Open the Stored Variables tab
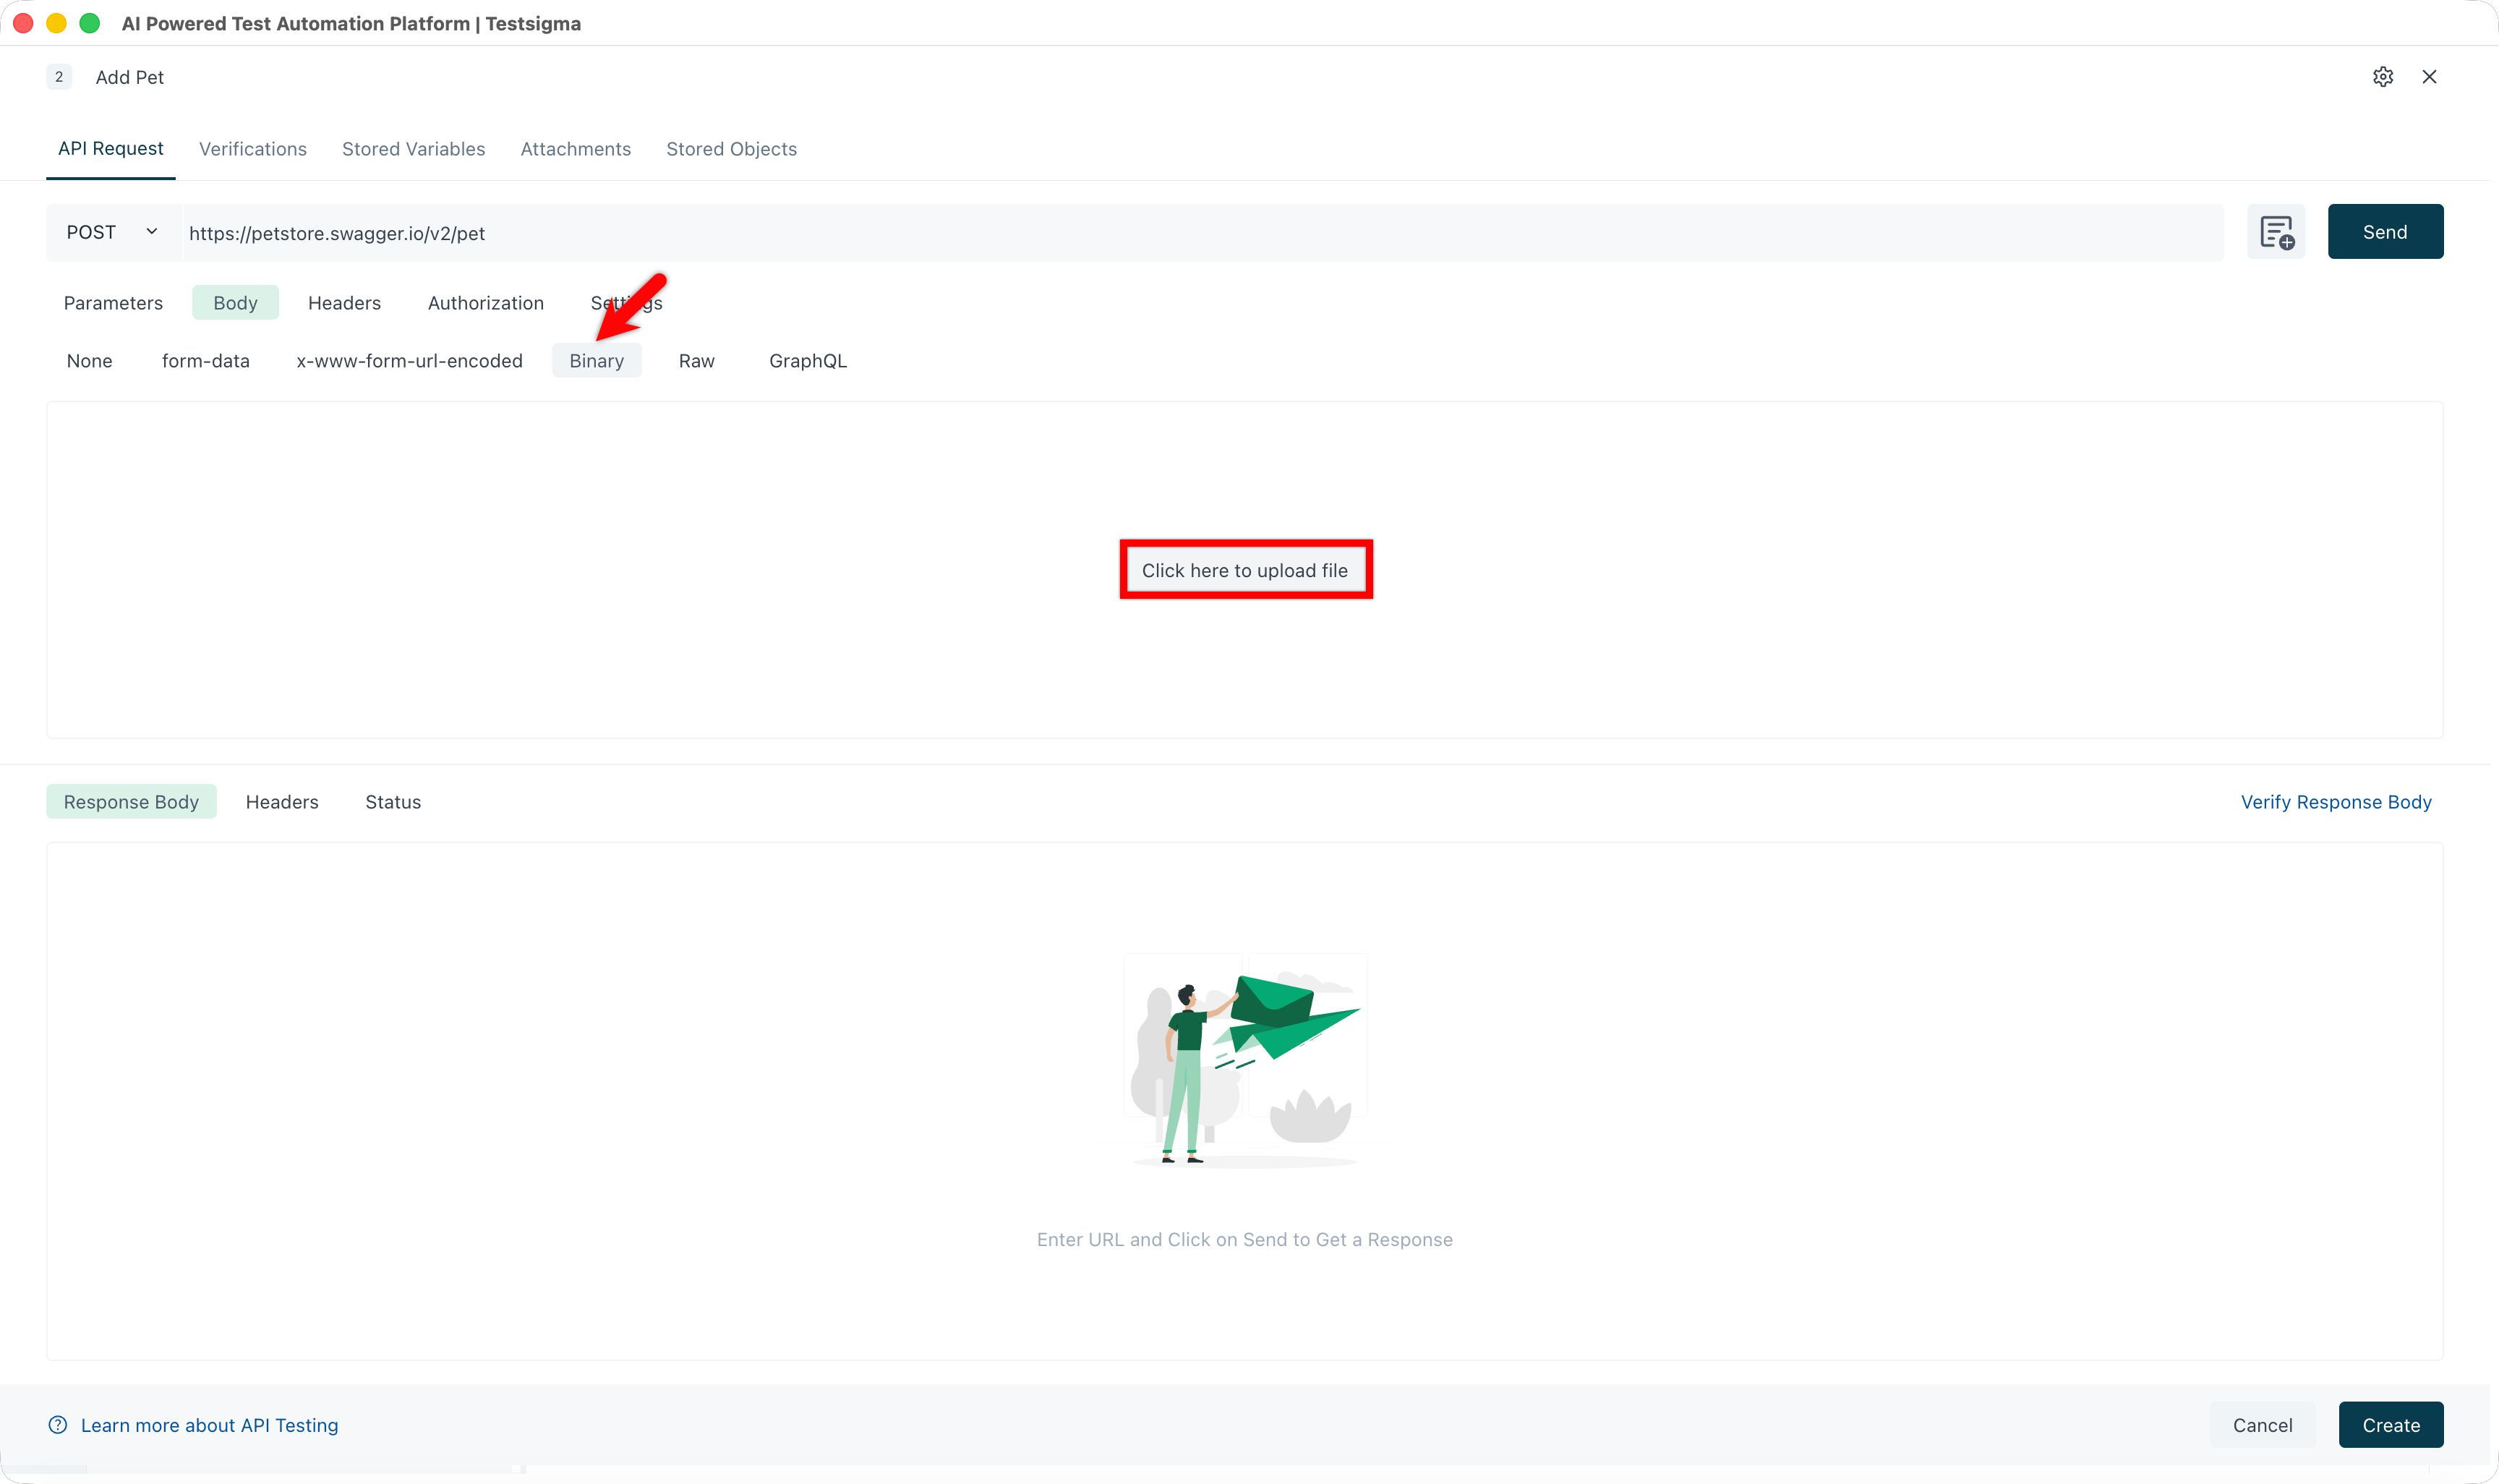Image resolution: width=2499 pixels, height=1484 pixels. pyautogui.click(x=413, y=149)
